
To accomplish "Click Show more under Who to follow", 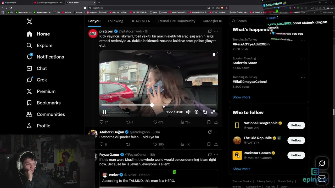I will click(x=241, y=169).
